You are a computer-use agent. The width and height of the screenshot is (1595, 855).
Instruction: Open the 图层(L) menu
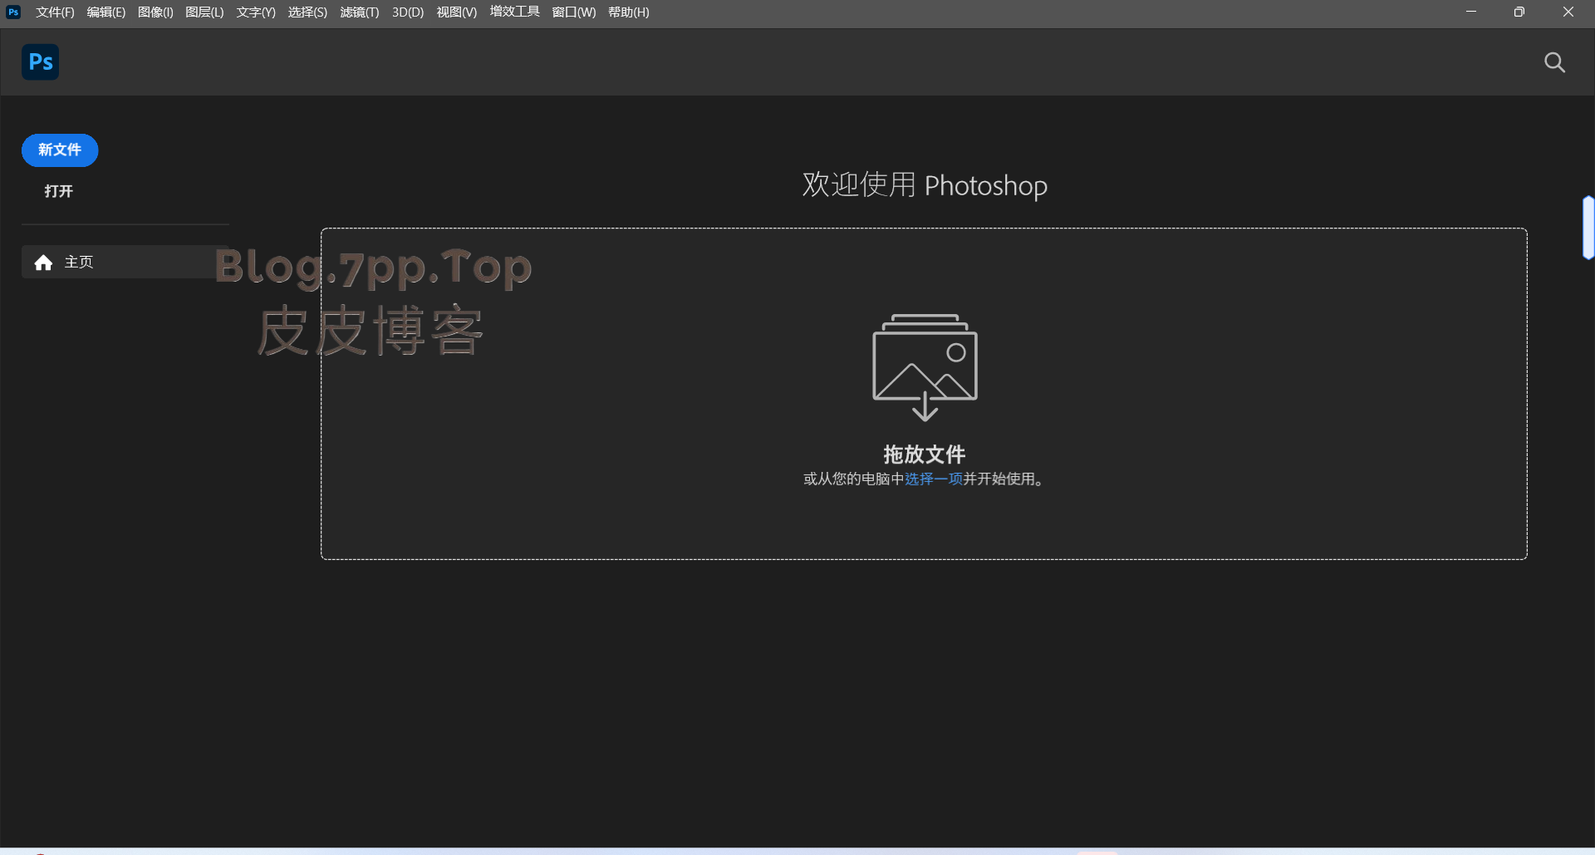click(204, 12)
